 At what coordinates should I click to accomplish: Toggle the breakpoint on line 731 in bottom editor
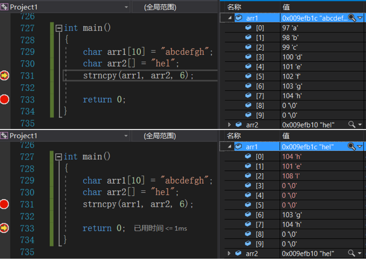click(x=5, y=204)
